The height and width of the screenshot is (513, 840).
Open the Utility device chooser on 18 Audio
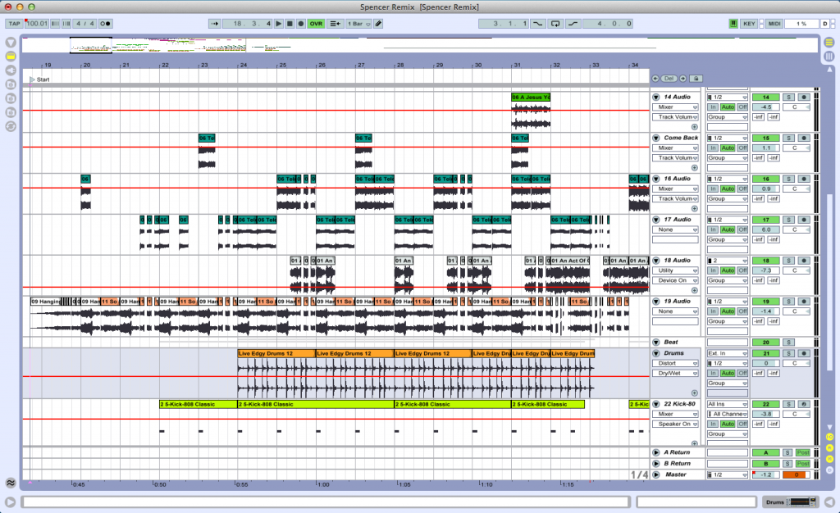(676, 270)
